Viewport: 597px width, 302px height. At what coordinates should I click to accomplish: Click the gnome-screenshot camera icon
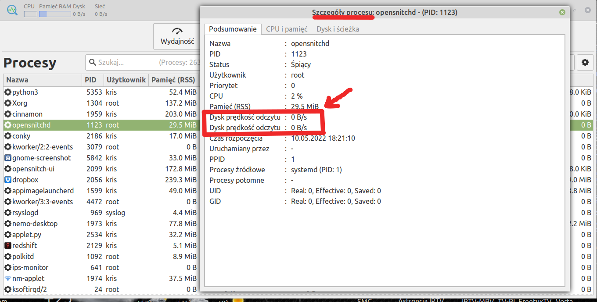click(x=8, y=158)
